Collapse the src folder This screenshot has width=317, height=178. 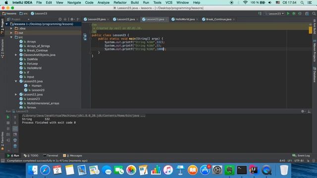[x=11, y=37]
